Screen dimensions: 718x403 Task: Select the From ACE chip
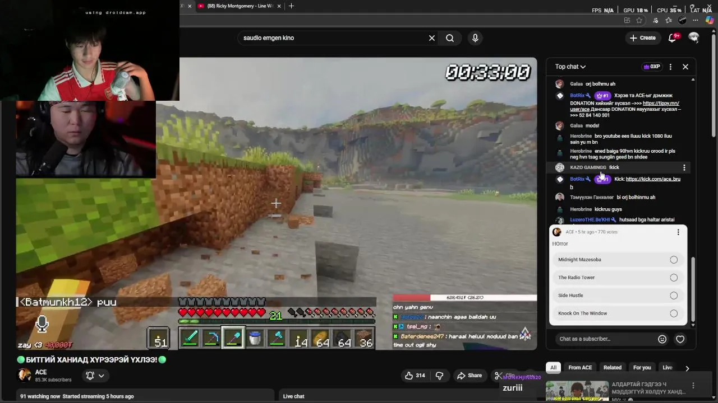pos(580,368)
